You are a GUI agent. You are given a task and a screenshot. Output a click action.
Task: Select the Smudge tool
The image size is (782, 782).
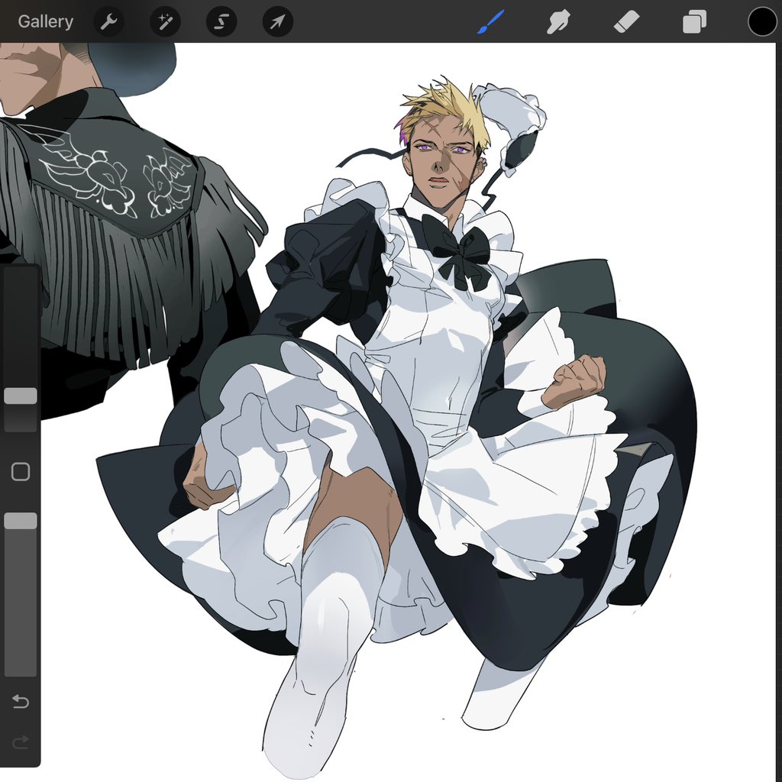pos(558,22)
